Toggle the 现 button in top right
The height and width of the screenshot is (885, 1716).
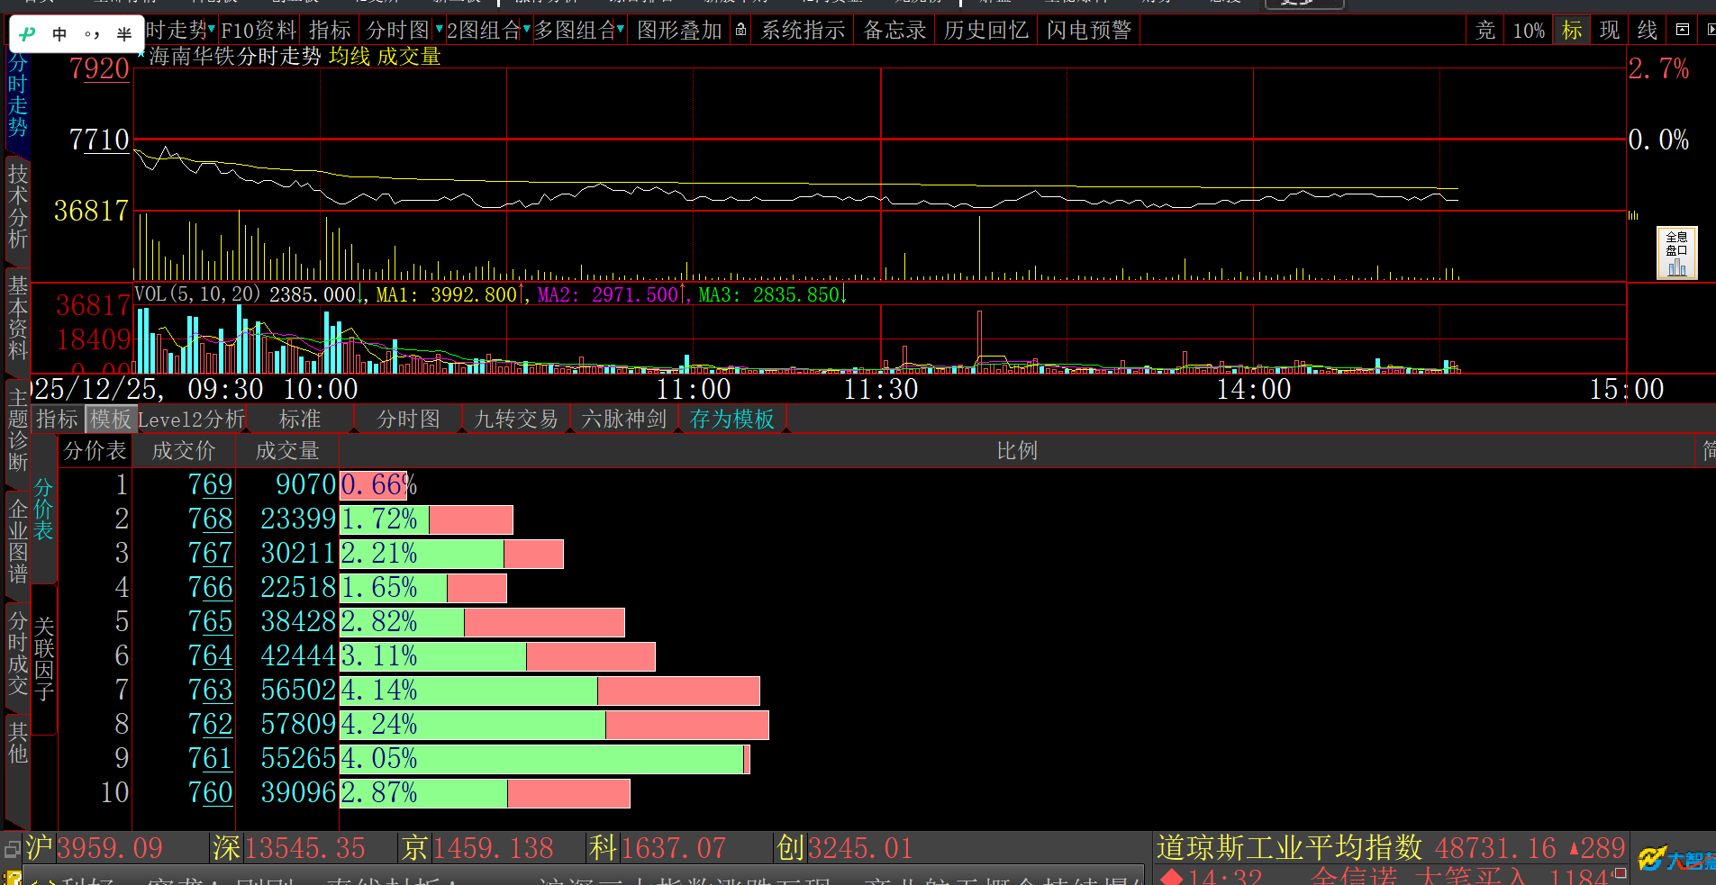(1610, 31)
